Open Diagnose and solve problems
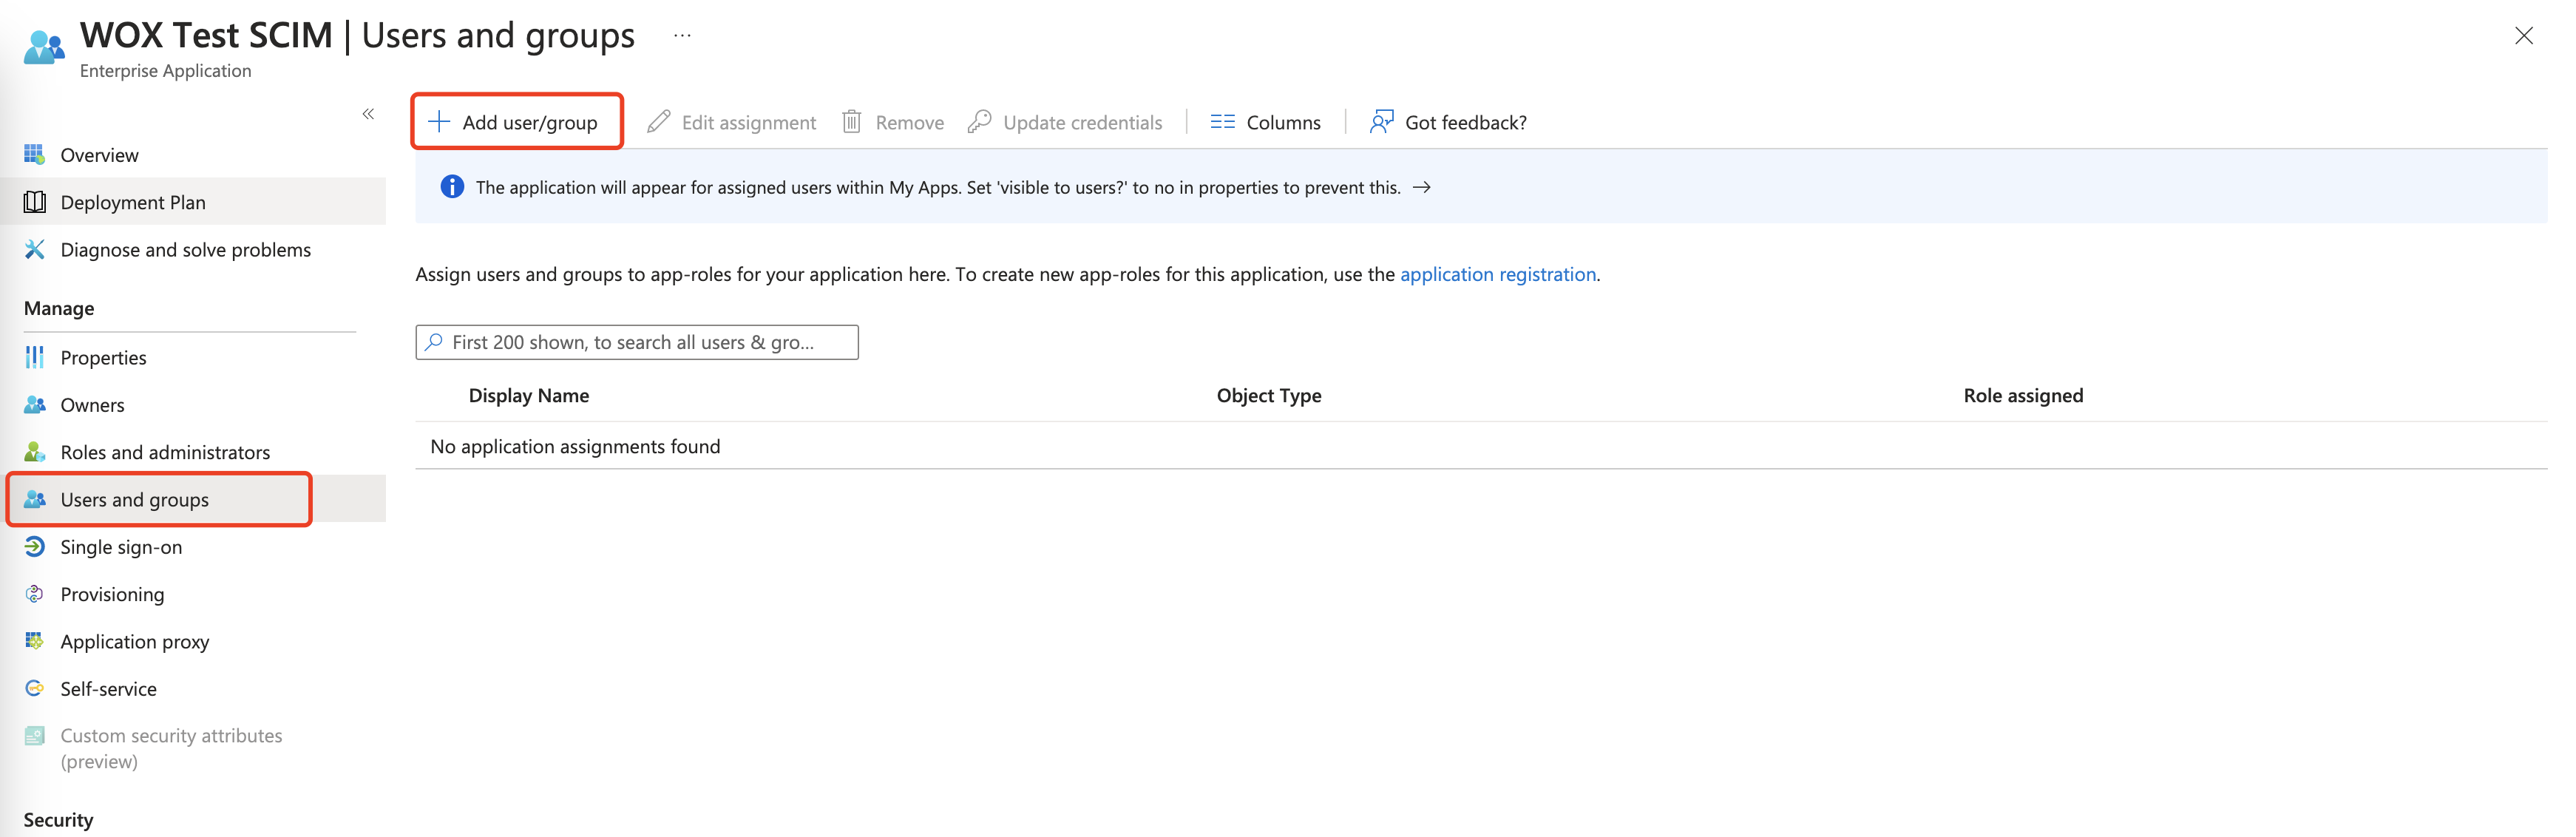 tap(185, 250)
